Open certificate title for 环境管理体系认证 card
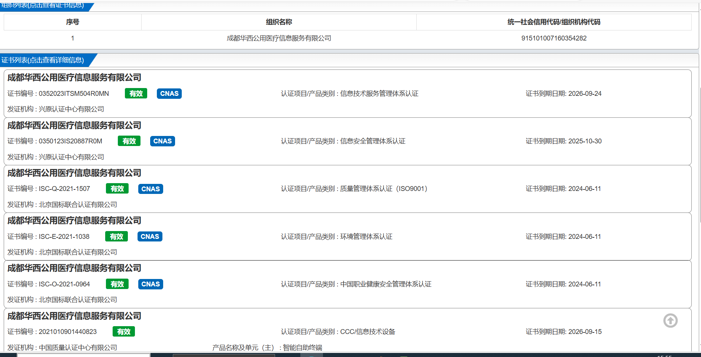The image size is (701, 357). (x=74, y=221)
